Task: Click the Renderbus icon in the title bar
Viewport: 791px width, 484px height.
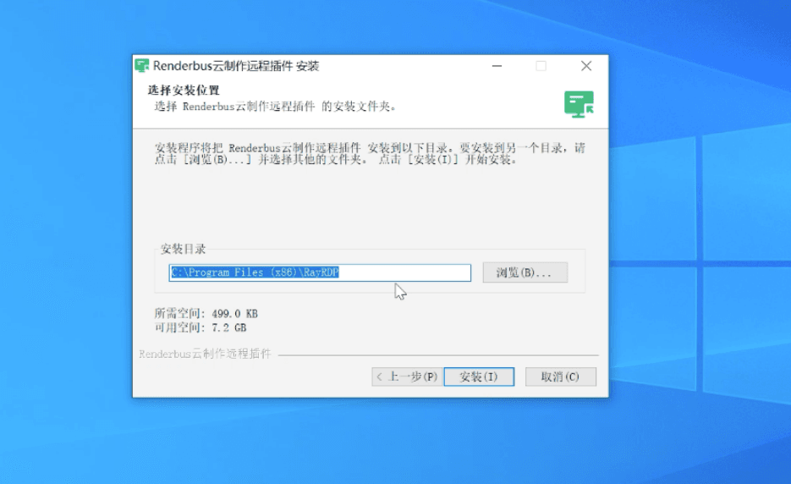Action: point(142,66)
